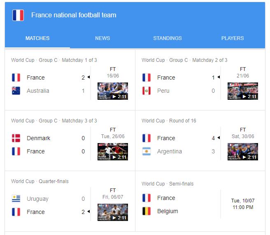Open the World Cup Round of 16 label

(x=169, y=121)
